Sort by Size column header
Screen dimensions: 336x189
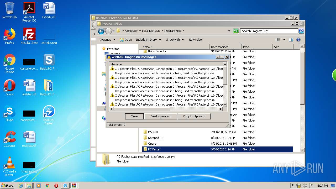283,47
